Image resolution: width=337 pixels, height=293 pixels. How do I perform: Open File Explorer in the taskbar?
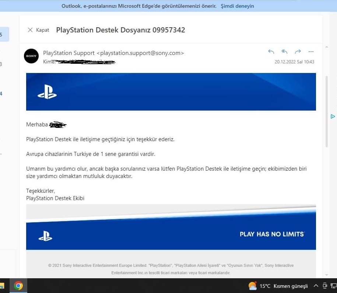point(2,286)
